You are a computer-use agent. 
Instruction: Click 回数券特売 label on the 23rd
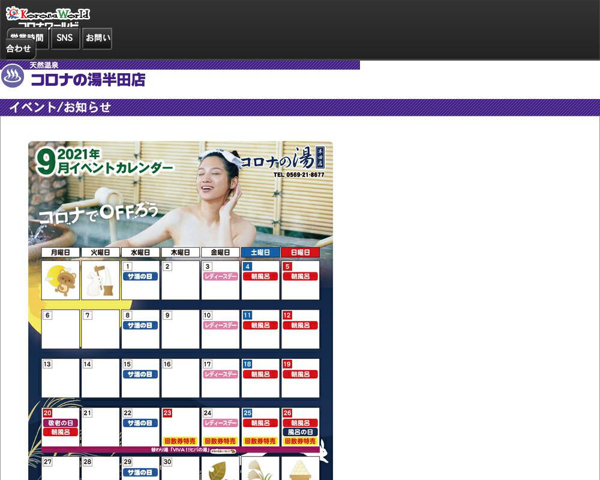(x=180, y=441)
